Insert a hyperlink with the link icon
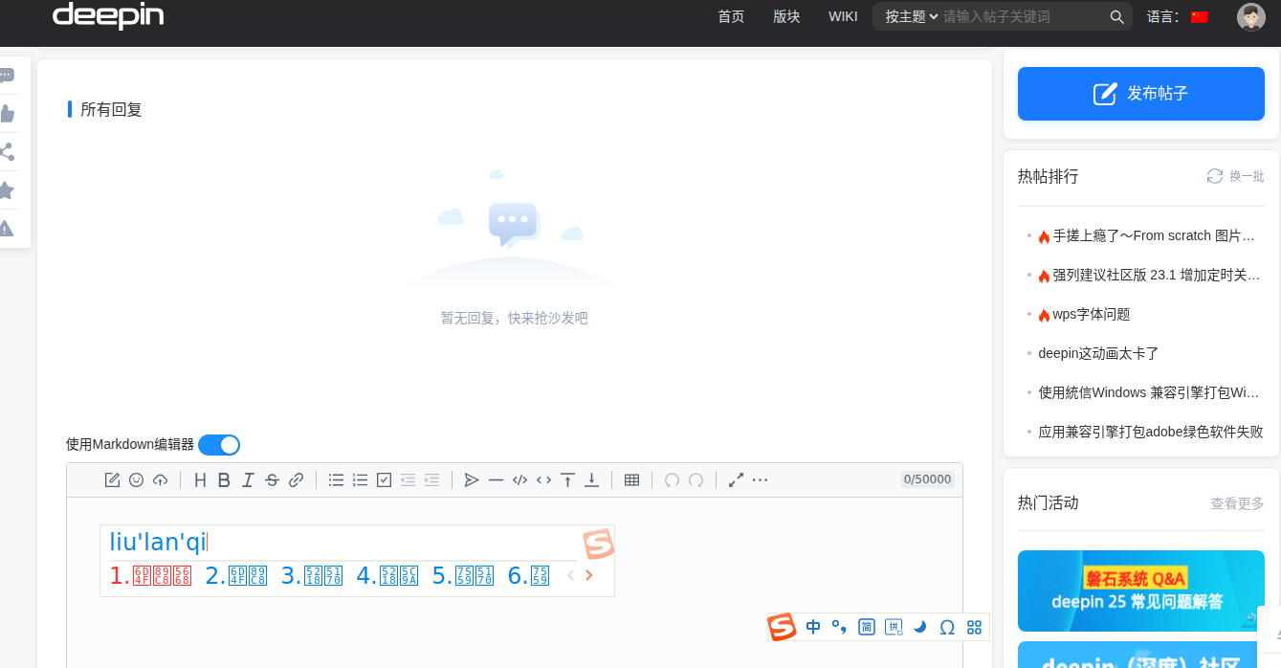1281x668 pixels. 296,479
